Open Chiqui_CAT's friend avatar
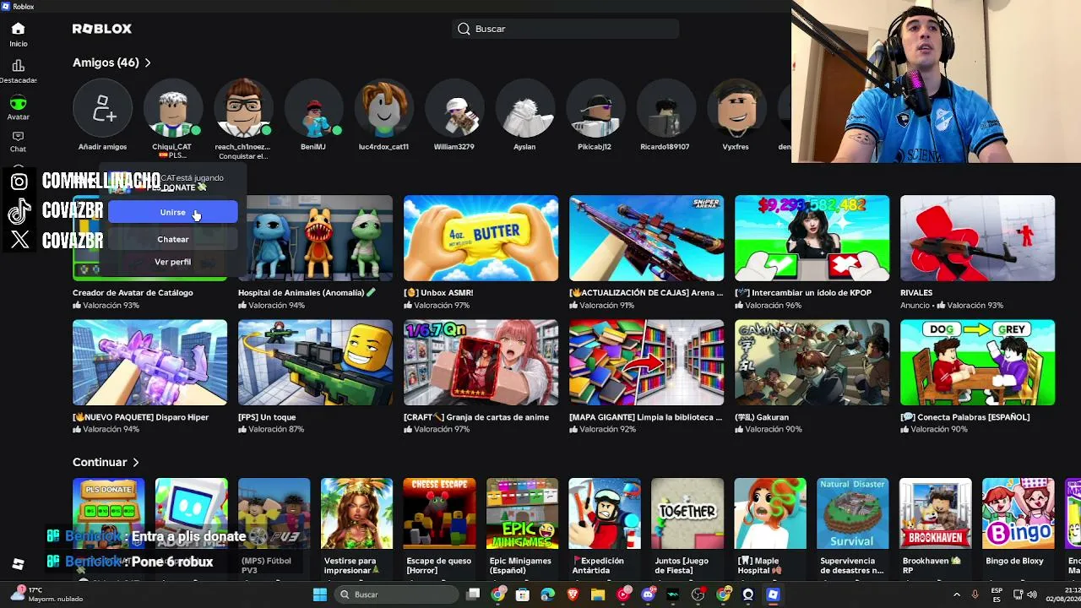Image resolution: width=1081 pixels, height=608 pixels. [172, 109]
